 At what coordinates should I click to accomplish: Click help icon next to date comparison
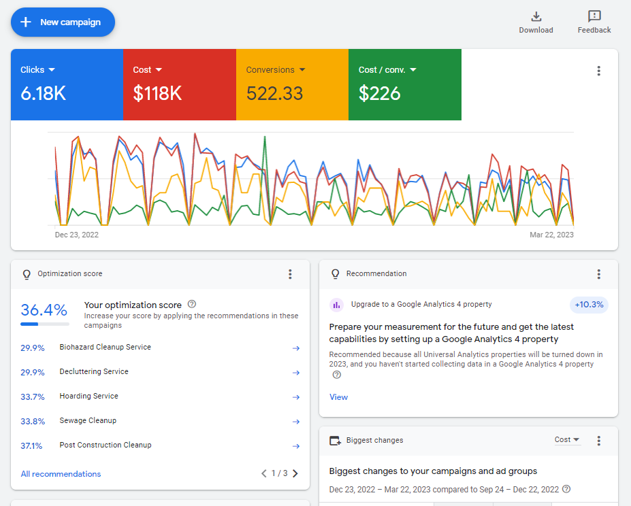coord(566,489)
